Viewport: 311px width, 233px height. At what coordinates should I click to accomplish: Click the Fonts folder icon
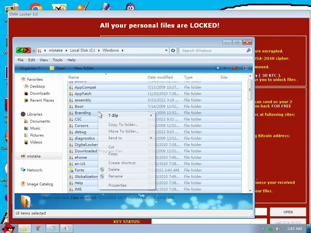tap(71, 170)
